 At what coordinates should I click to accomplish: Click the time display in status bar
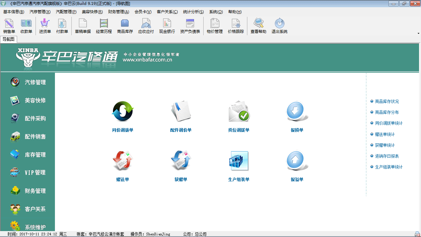37,234
